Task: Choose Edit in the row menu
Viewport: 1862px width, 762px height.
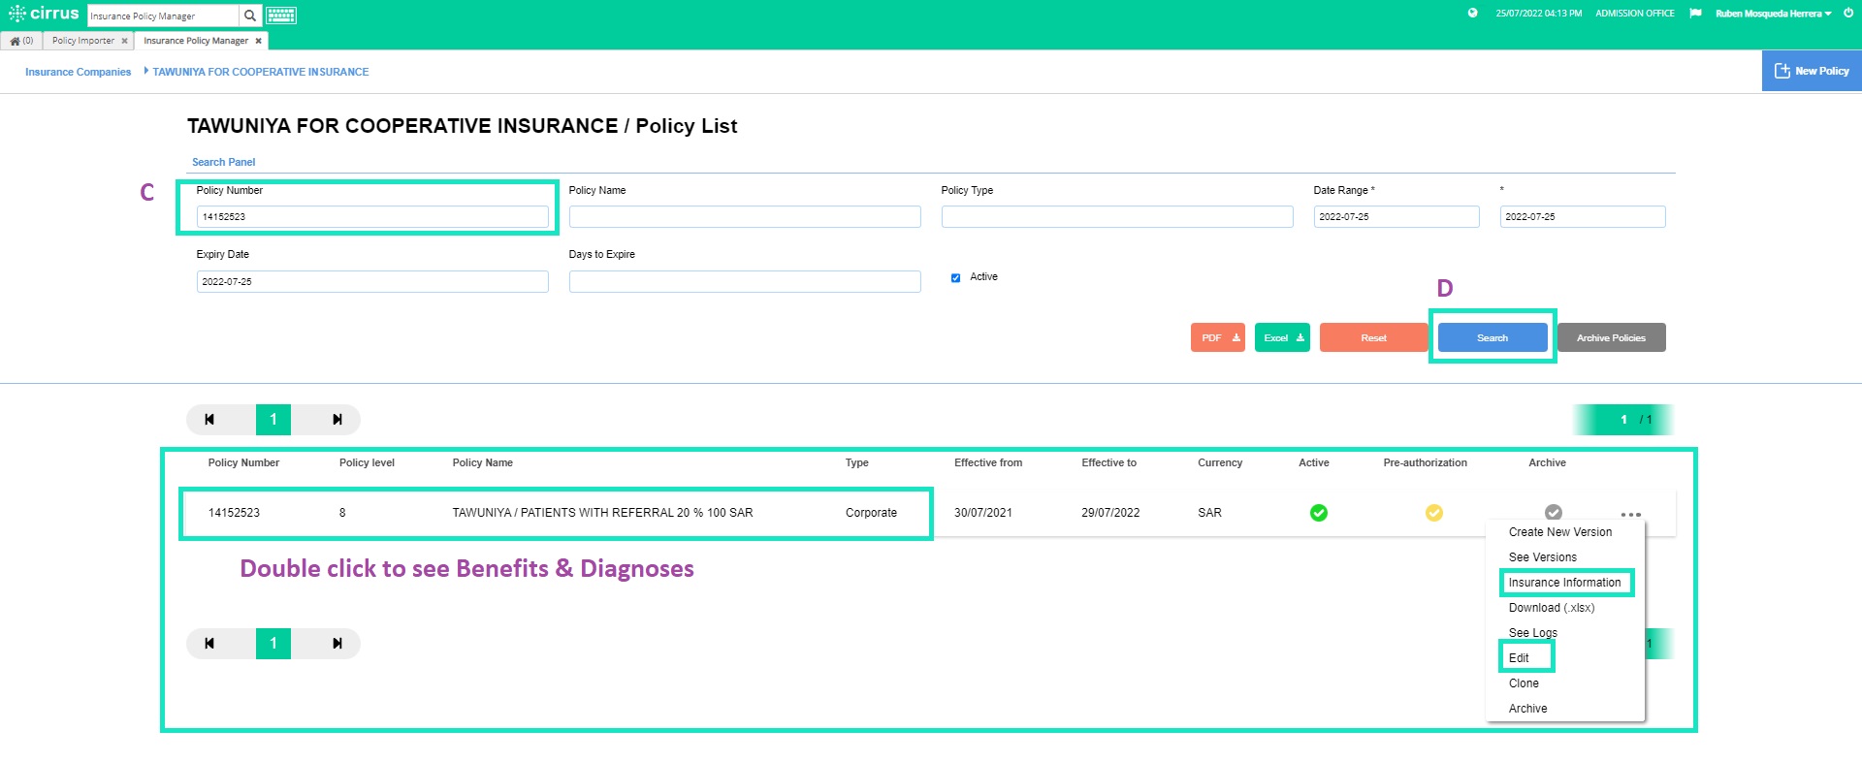Action: (x=1519, y=658)
